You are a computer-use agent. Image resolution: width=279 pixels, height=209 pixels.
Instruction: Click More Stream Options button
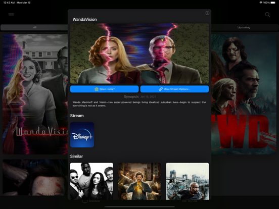174,89
